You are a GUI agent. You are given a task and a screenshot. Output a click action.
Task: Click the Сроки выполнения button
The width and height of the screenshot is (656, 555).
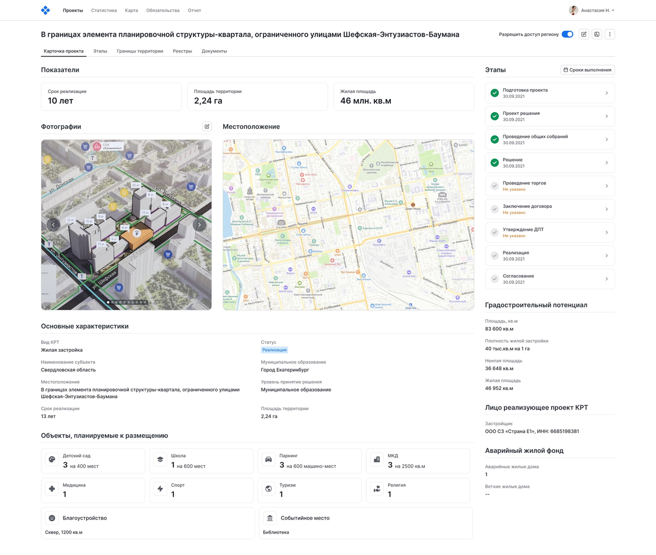point(587,69)
